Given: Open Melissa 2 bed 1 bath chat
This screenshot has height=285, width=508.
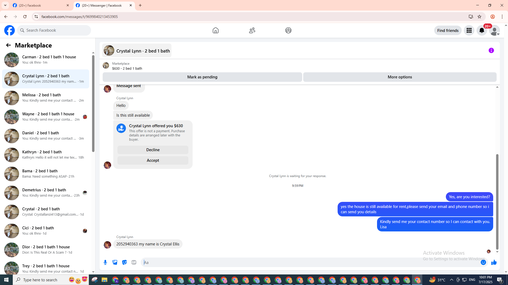Looking at the screenshot, I should click(46, 98).
